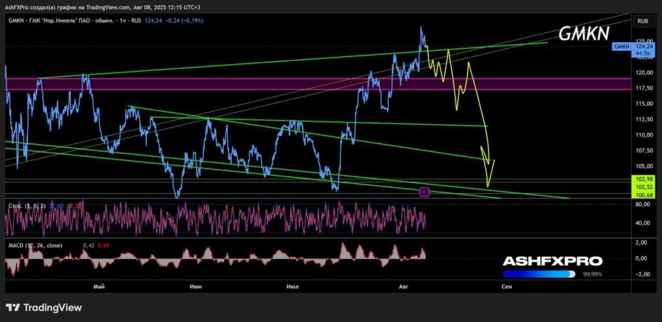The image size is (662, 322).
Task: Click the Июл label on the time axis
Action: coord(292,286)
